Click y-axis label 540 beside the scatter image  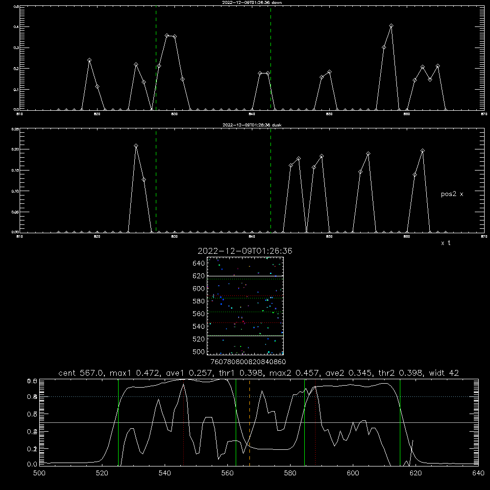point(199,326)
